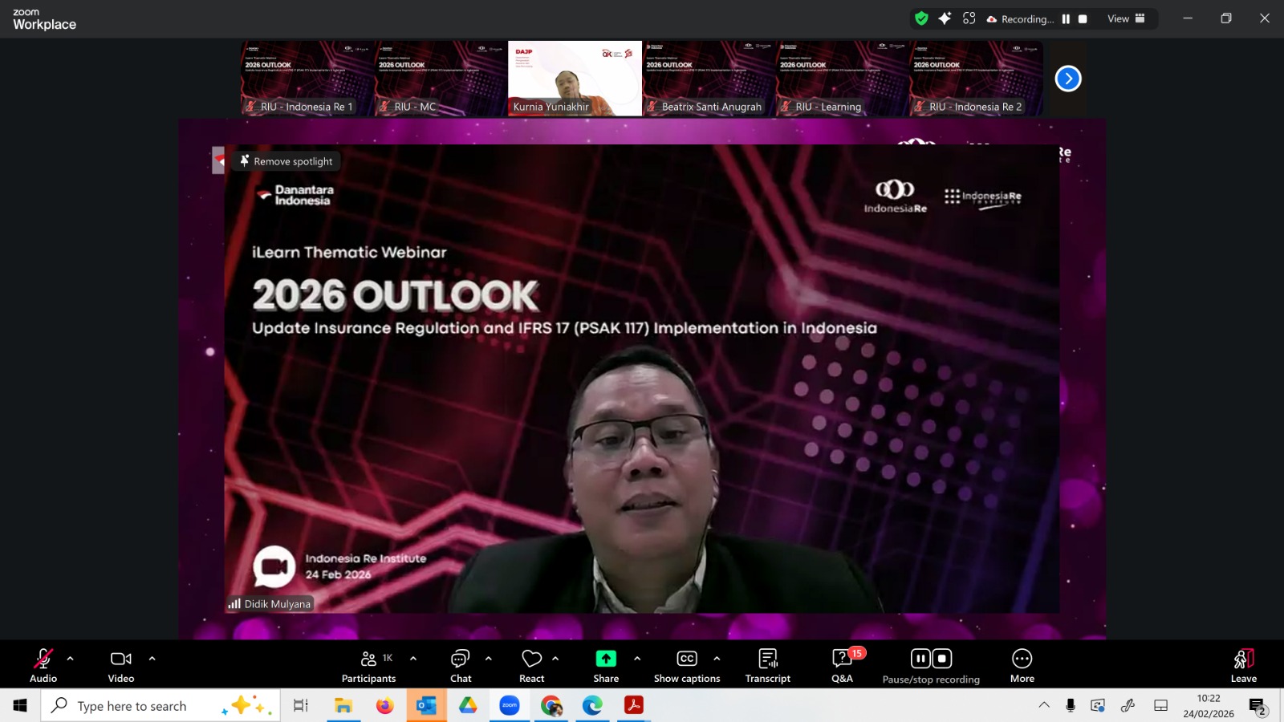1284x722 pixels.
Task: Select Kurnia Yuniakhir's video thumbnail
Action: tap(575, 79)
